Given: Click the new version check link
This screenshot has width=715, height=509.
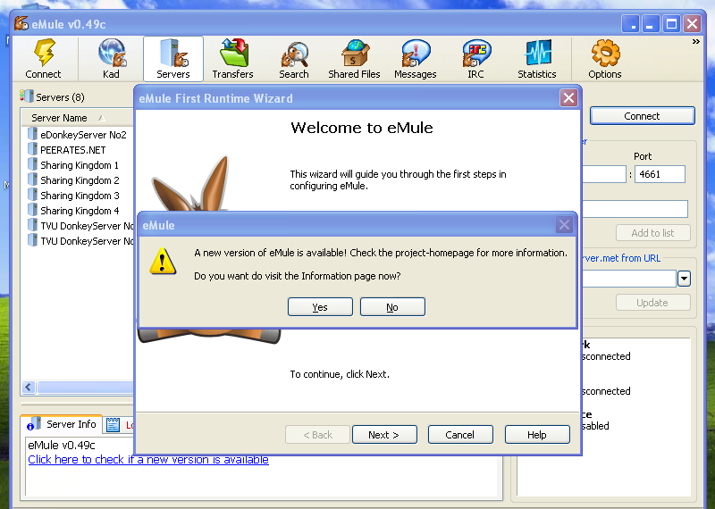Looking at the screenshot, I should [x=148, y=459].
